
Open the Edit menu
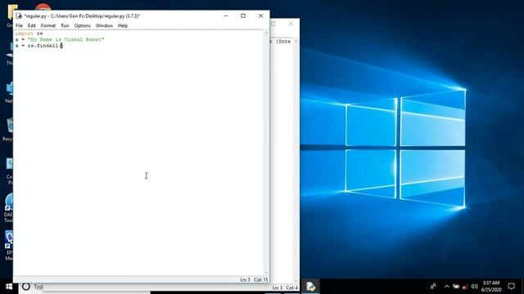[32, 25]
